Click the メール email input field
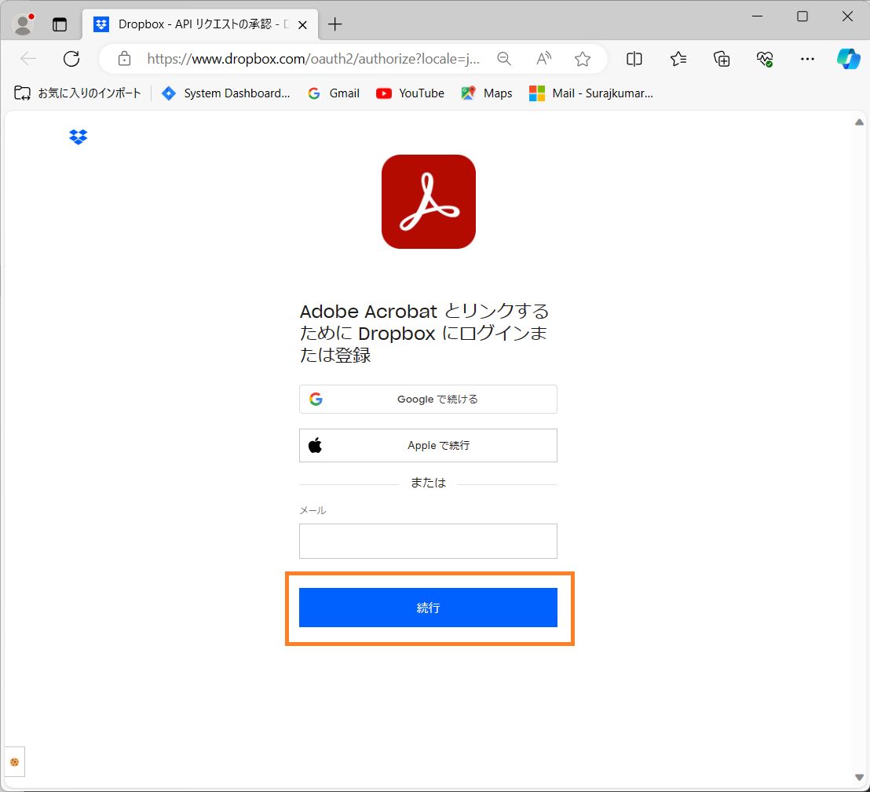This screenshot has width=870, height=792. pyautogui.click(x=428, y=541)
